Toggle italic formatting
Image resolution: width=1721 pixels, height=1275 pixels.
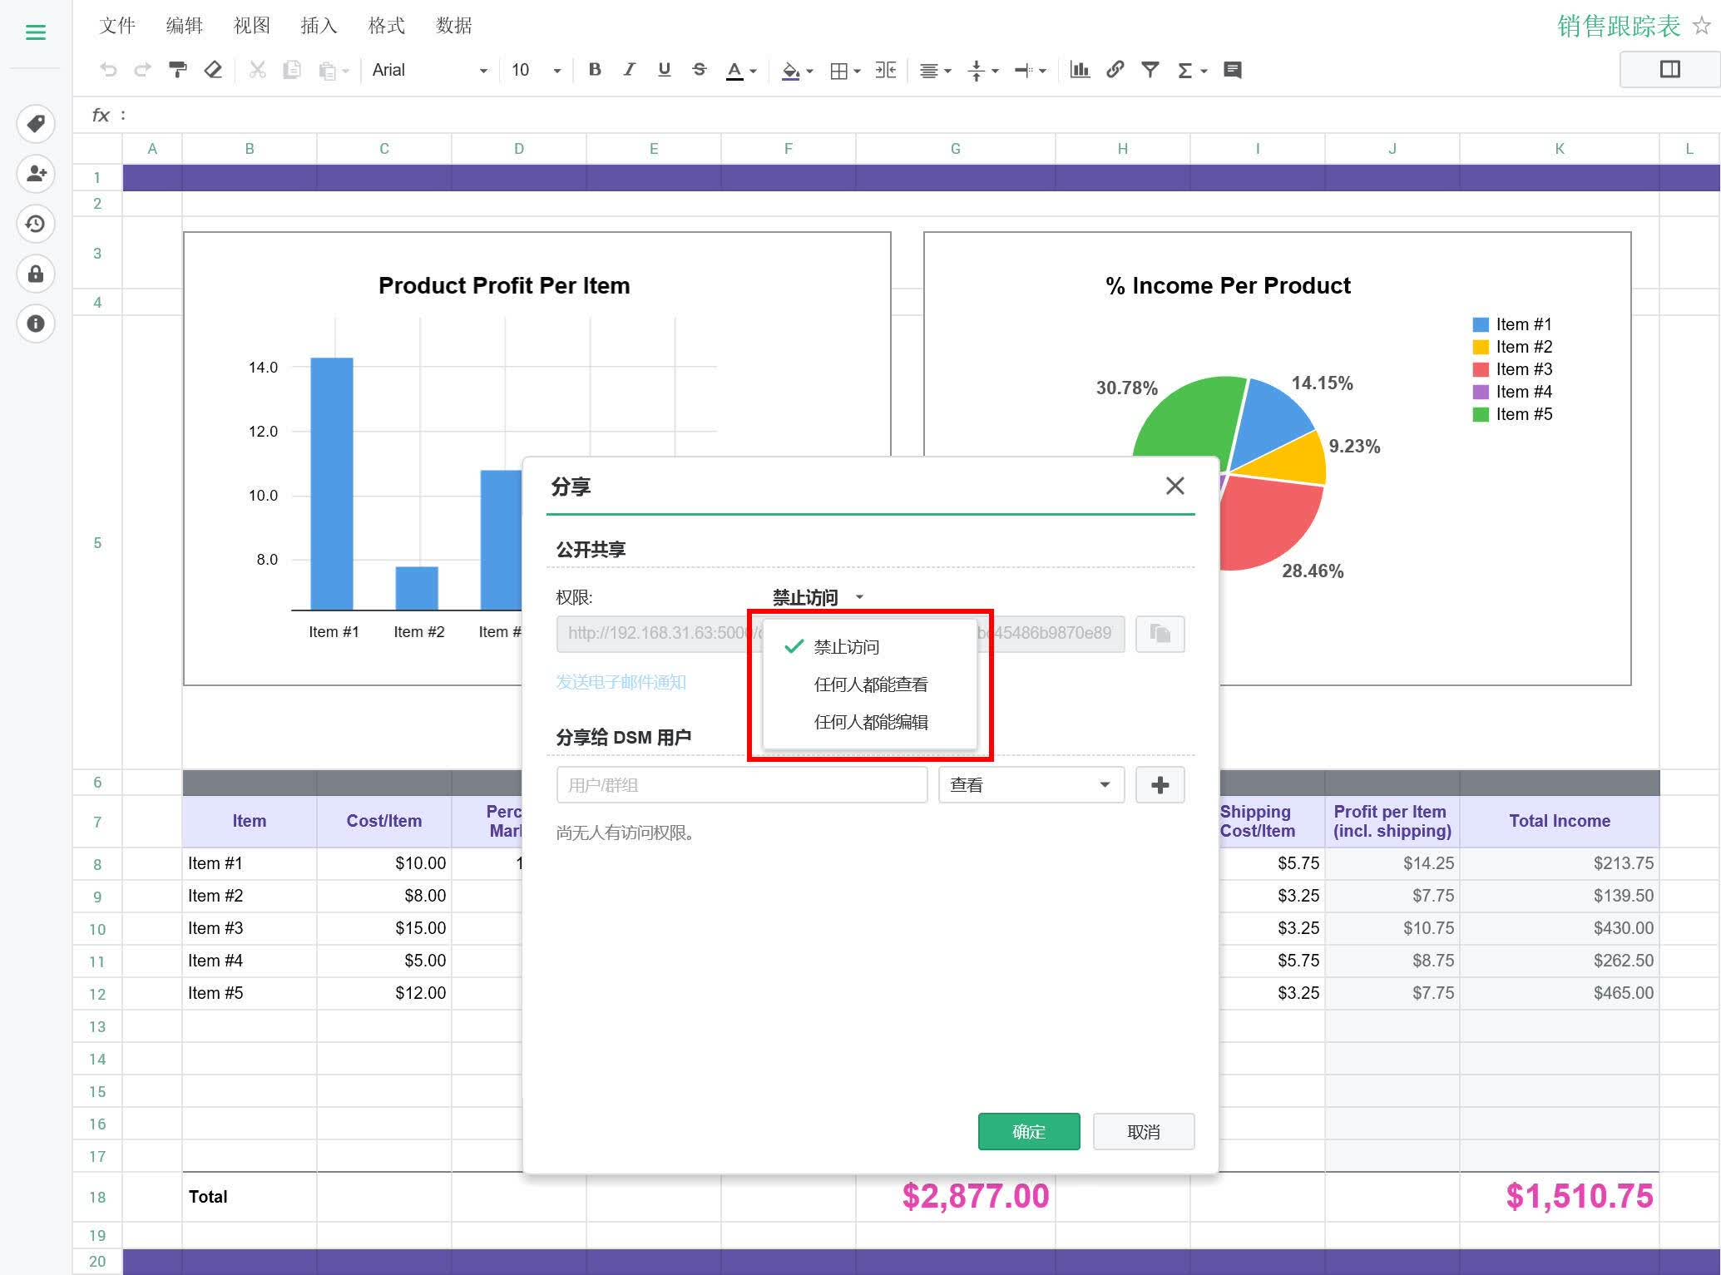[x=630, y=70]
